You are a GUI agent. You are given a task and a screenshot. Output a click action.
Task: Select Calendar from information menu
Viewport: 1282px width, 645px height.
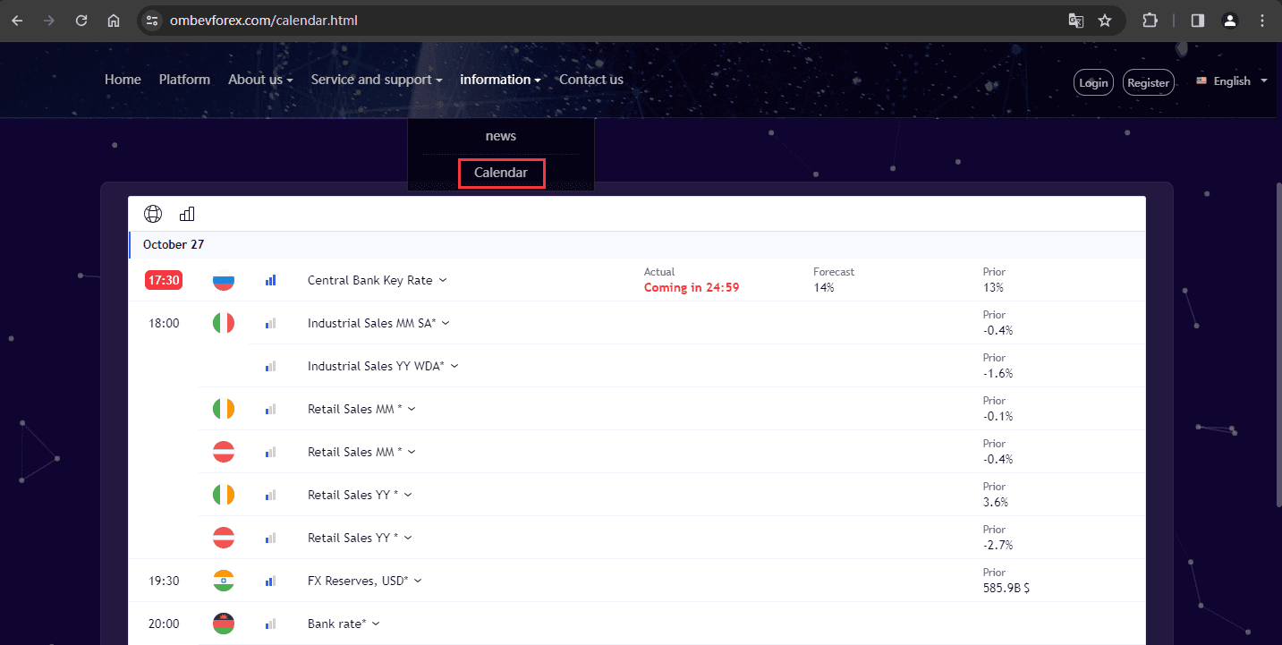tap(501, 173)
